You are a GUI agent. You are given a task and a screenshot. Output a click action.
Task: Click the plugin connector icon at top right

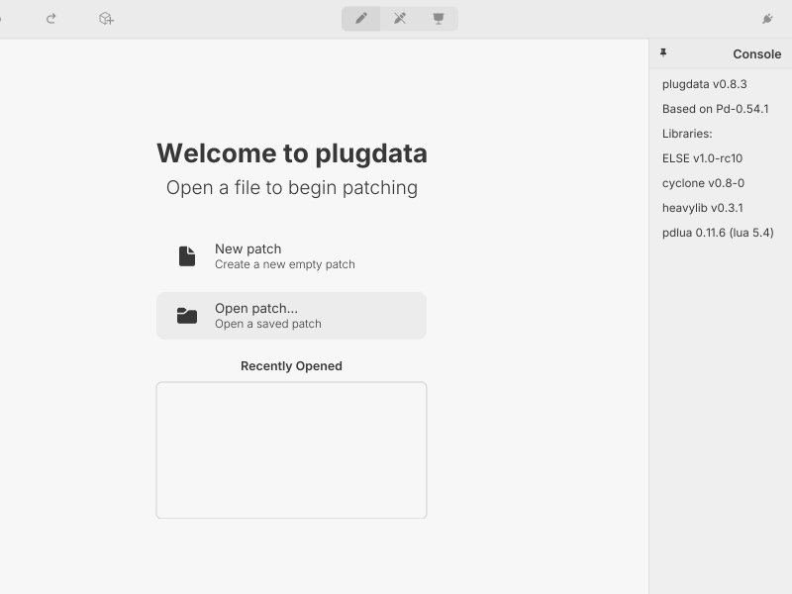[767, 19]
